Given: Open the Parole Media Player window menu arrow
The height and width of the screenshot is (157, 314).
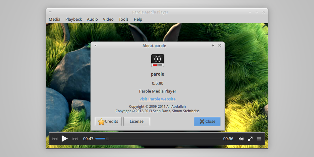Looking at the screenshot, I should (x=50, y=12).
